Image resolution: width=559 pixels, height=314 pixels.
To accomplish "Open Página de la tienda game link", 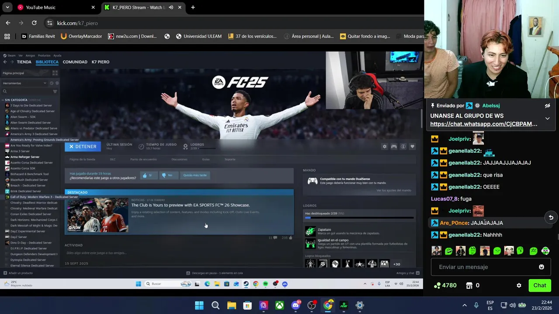I will (x=82, y=159).
